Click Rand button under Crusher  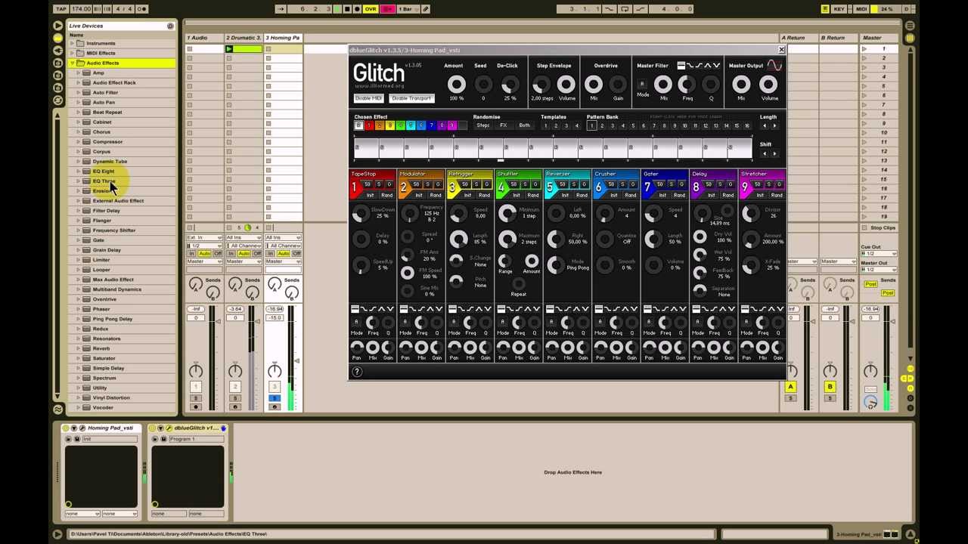pos(630,196)
